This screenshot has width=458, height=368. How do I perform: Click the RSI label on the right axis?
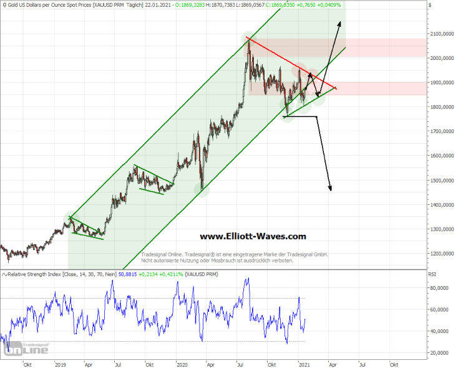(x=432, y=274)
